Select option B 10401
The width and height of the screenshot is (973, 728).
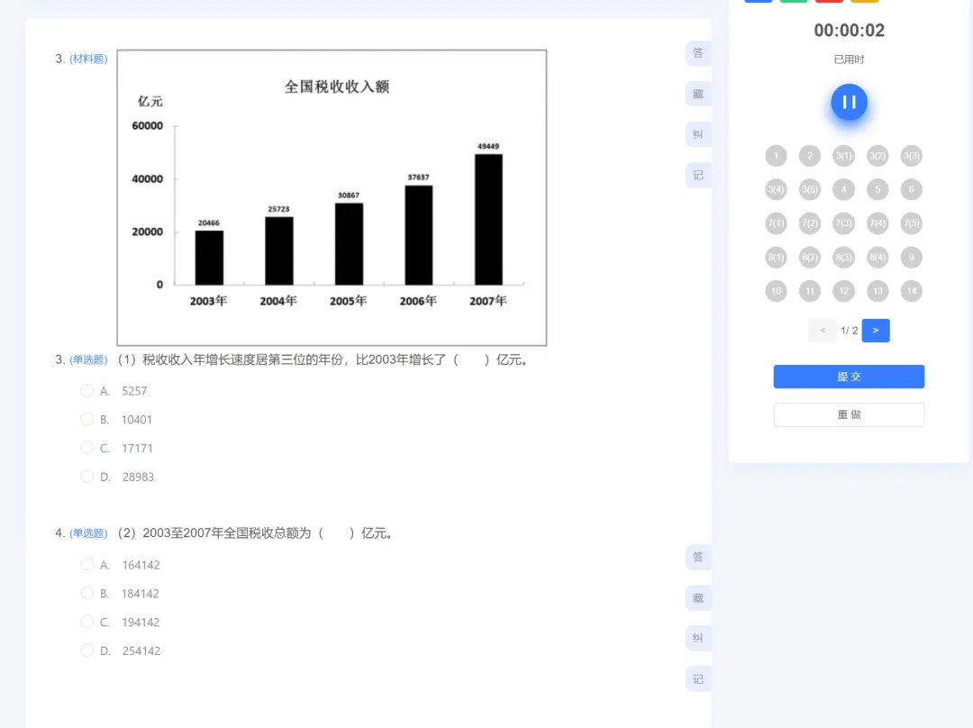click(x=86, y=419)
